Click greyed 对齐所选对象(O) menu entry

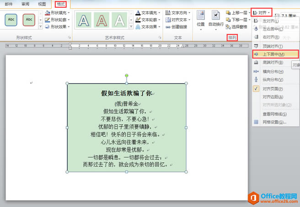[x=275, y=105]
